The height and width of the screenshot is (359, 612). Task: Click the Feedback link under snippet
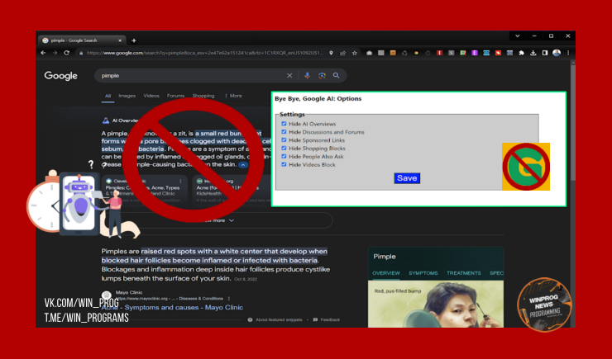[330, 319]
